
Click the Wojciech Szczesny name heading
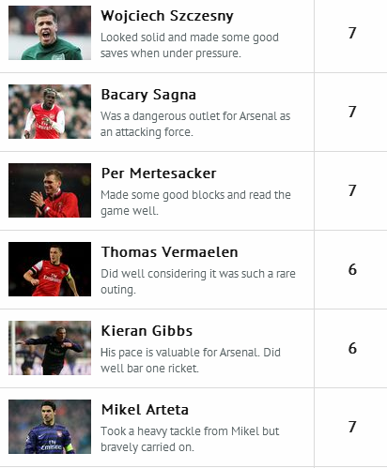pyautogui.click(x=167, y=16)
